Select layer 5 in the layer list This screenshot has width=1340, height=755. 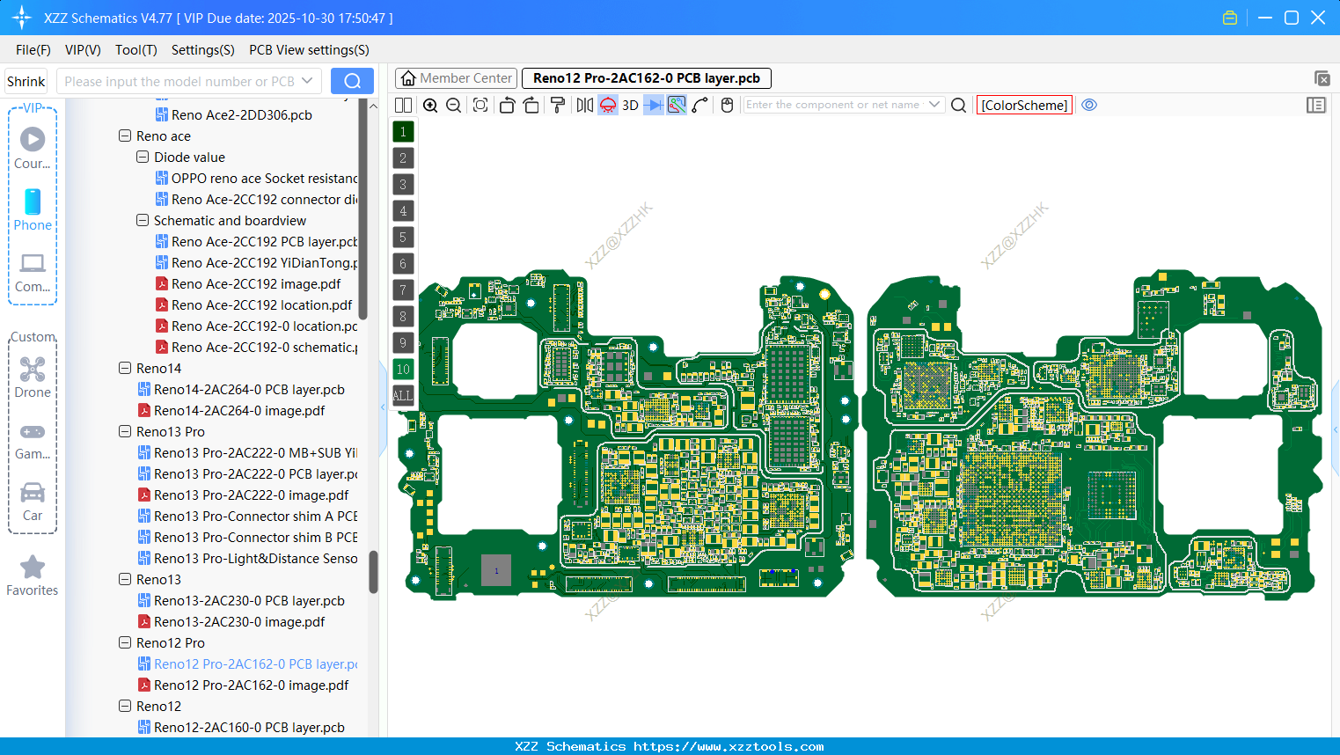pyautogui.click(x=403, y=237)
